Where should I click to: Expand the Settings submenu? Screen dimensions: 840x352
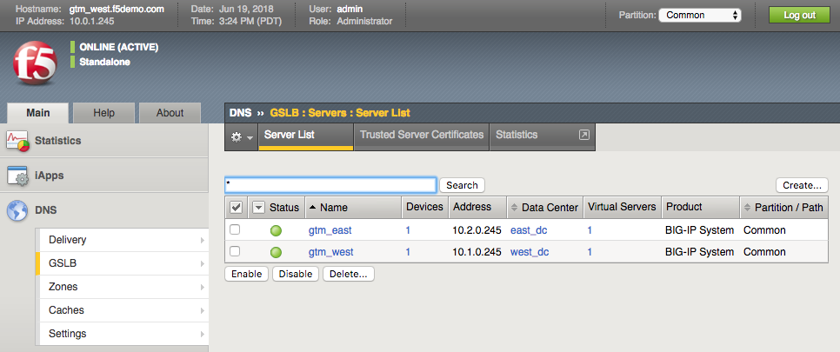(x=203, y=334)
